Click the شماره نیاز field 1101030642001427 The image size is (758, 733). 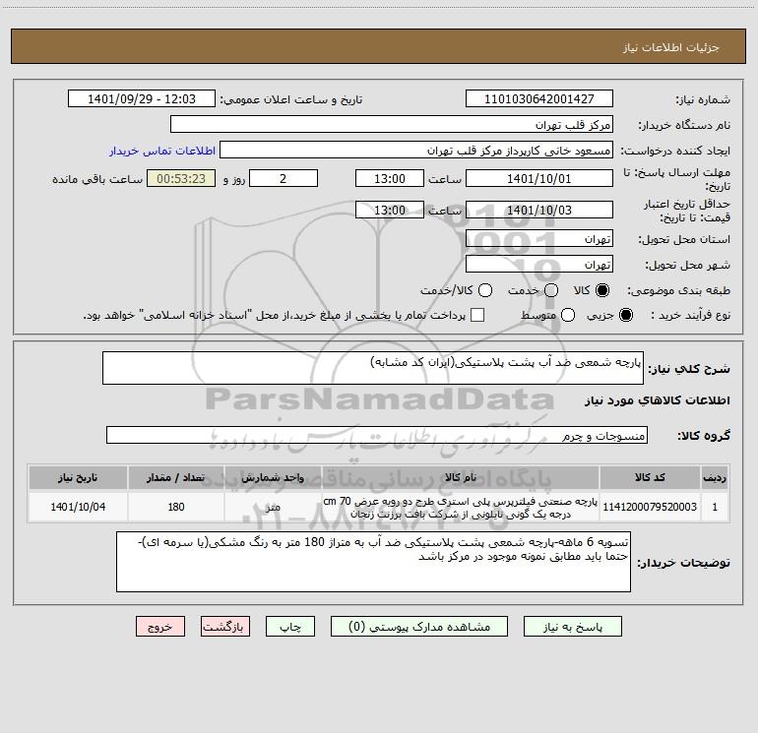tap(539, 99)
